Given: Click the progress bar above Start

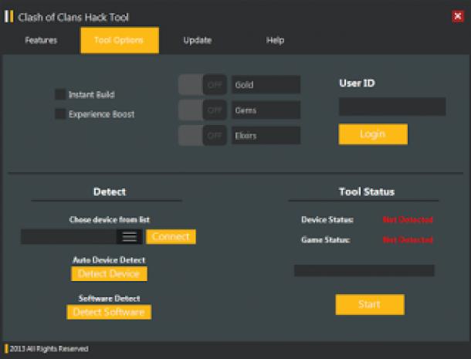Looking at the screenshot, I should click(x=364, y=270).
